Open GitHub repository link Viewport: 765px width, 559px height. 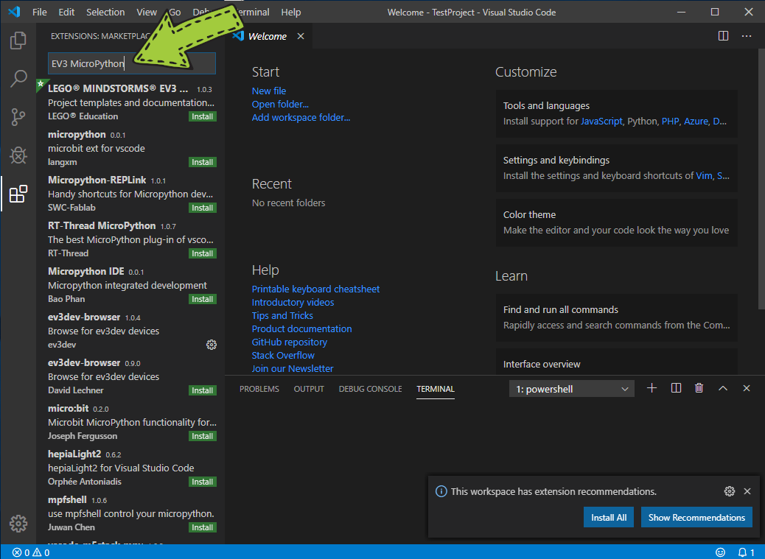(290, 342)
